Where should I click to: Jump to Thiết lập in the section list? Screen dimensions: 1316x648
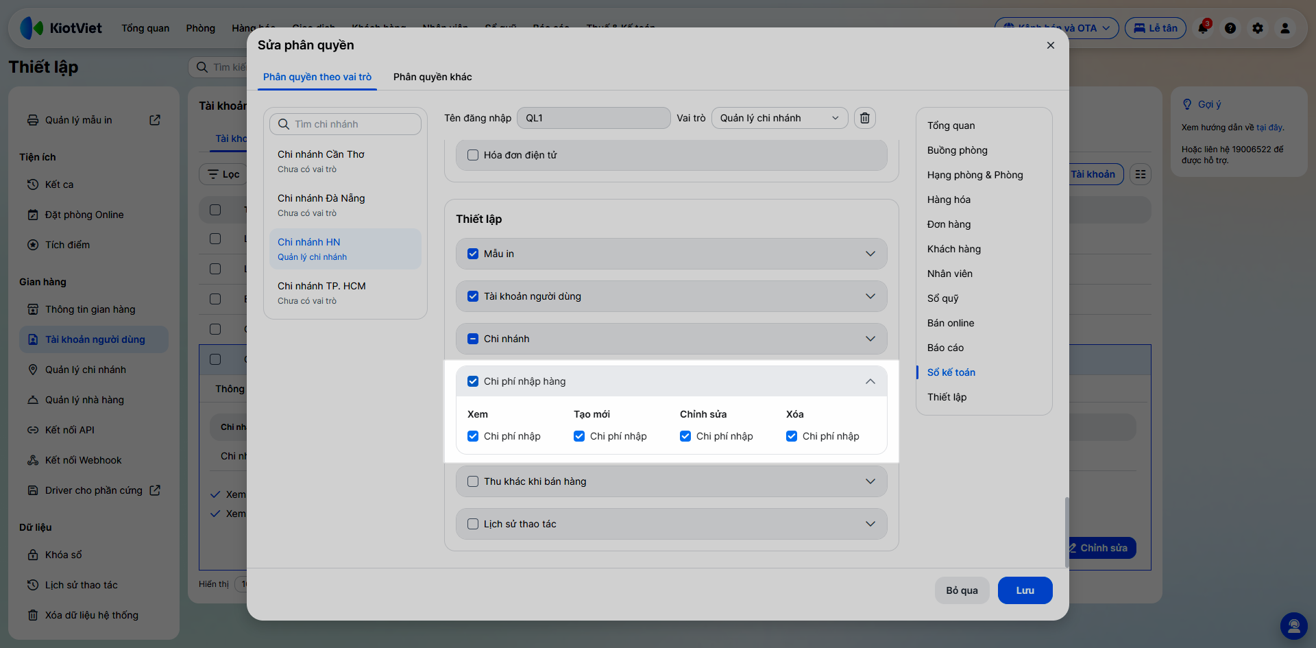click(x=947, y=397)
